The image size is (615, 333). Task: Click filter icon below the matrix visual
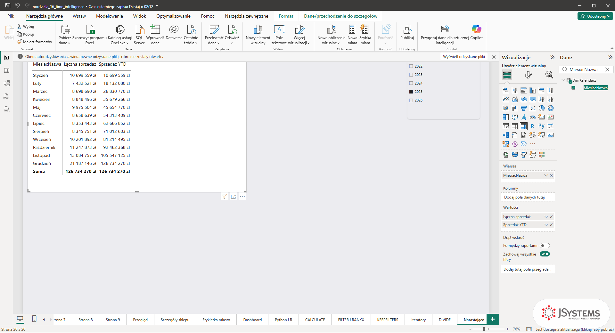[x=224, y=196]
